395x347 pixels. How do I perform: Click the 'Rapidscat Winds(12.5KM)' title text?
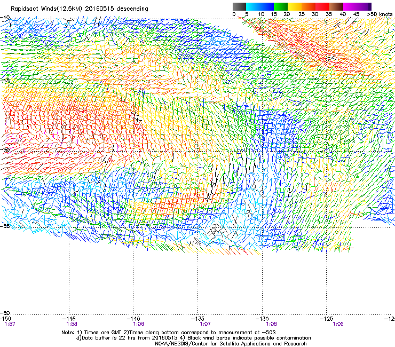point(46,9)
